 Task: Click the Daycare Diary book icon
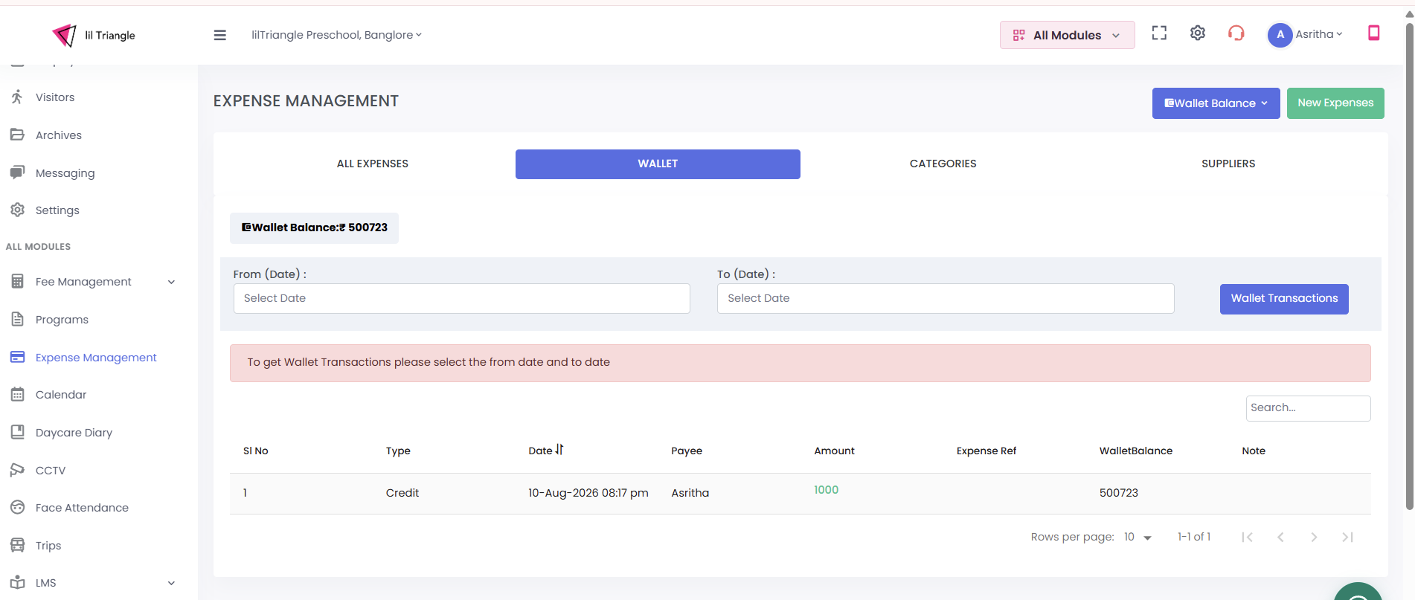click(x=17, y=432)
